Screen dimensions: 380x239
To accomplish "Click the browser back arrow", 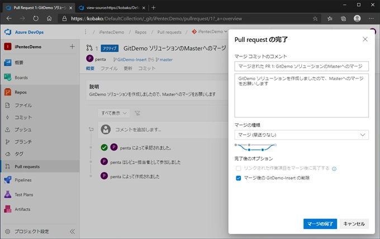I will click(9, 18).
